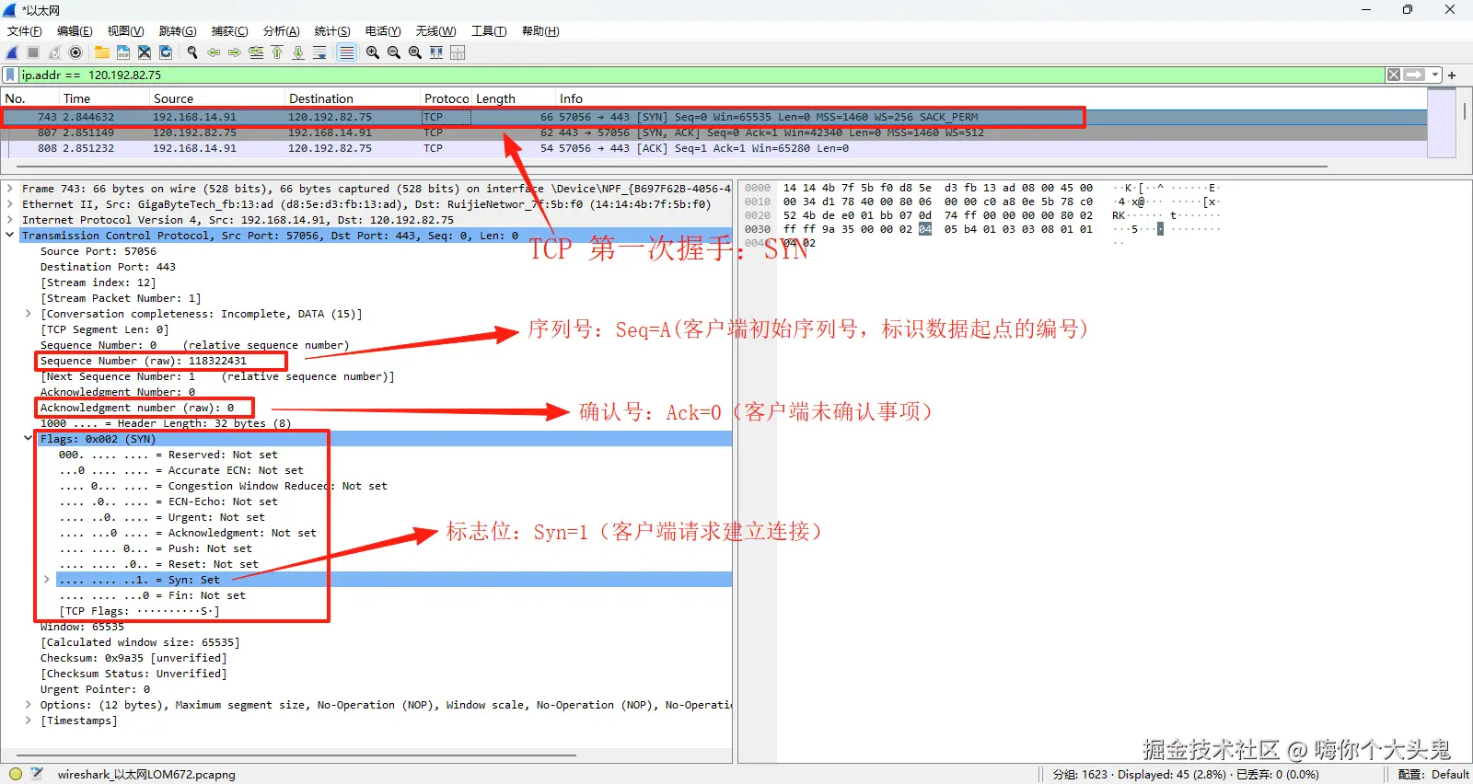Go to specified packet icon
This screenshot has width=1473, height=784.
[x=256, y=52]
